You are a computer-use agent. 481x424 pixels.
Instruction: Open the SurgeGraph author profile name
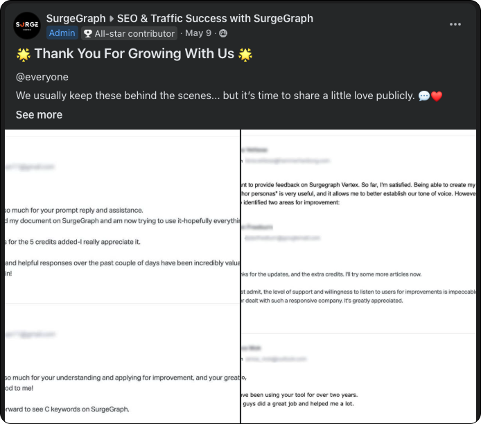(x=76, y=19)
